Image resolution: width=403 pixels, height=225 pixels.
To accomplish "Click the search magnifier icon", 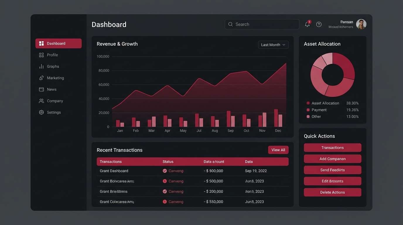I will coord(230,24).
